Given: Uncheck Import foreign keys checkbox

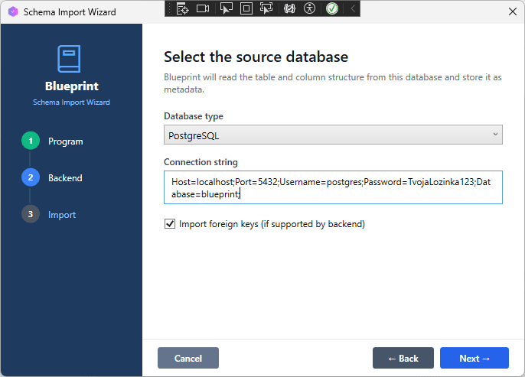Looking at the screenshot, I should click(x=170, y=223).
